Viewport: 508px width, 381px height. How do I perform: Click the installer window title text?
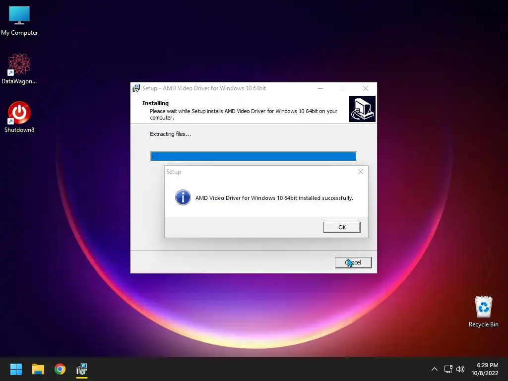pos(204,88)
